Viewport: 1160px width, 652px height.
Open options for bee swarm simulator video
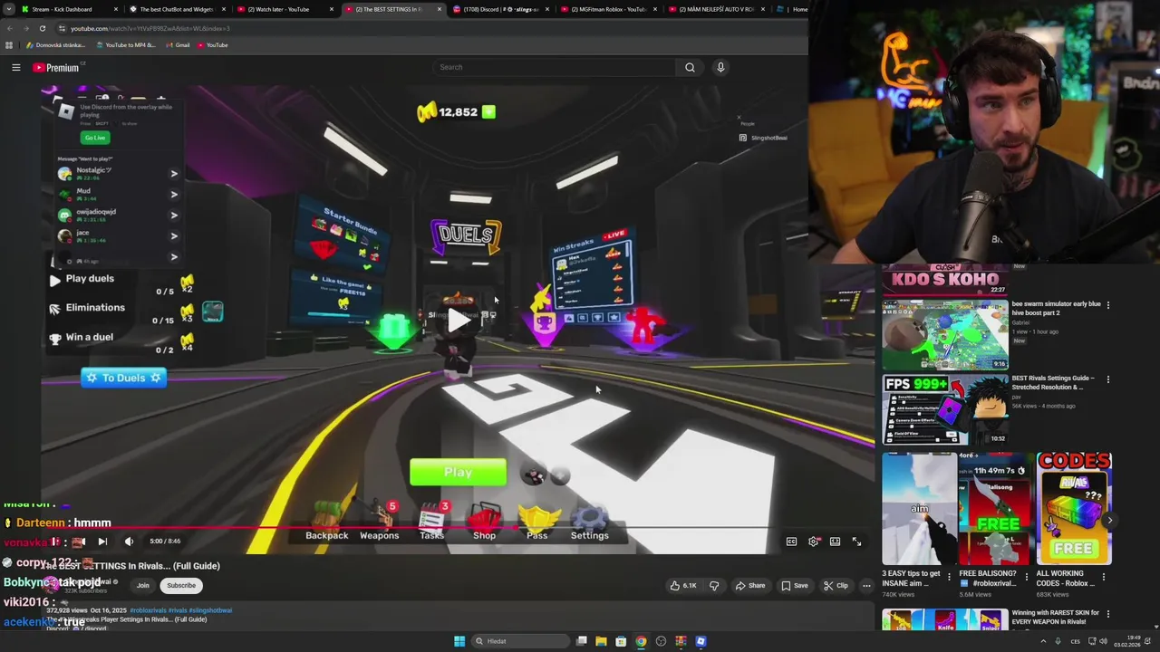click(1107, 305)
